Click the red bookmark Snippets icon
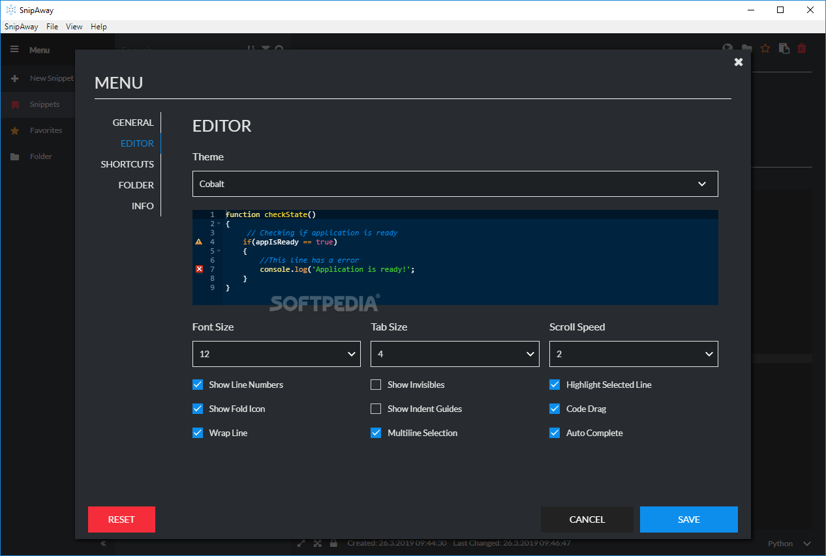The width and height of the screenshot is (826, 556). (15, 104)
